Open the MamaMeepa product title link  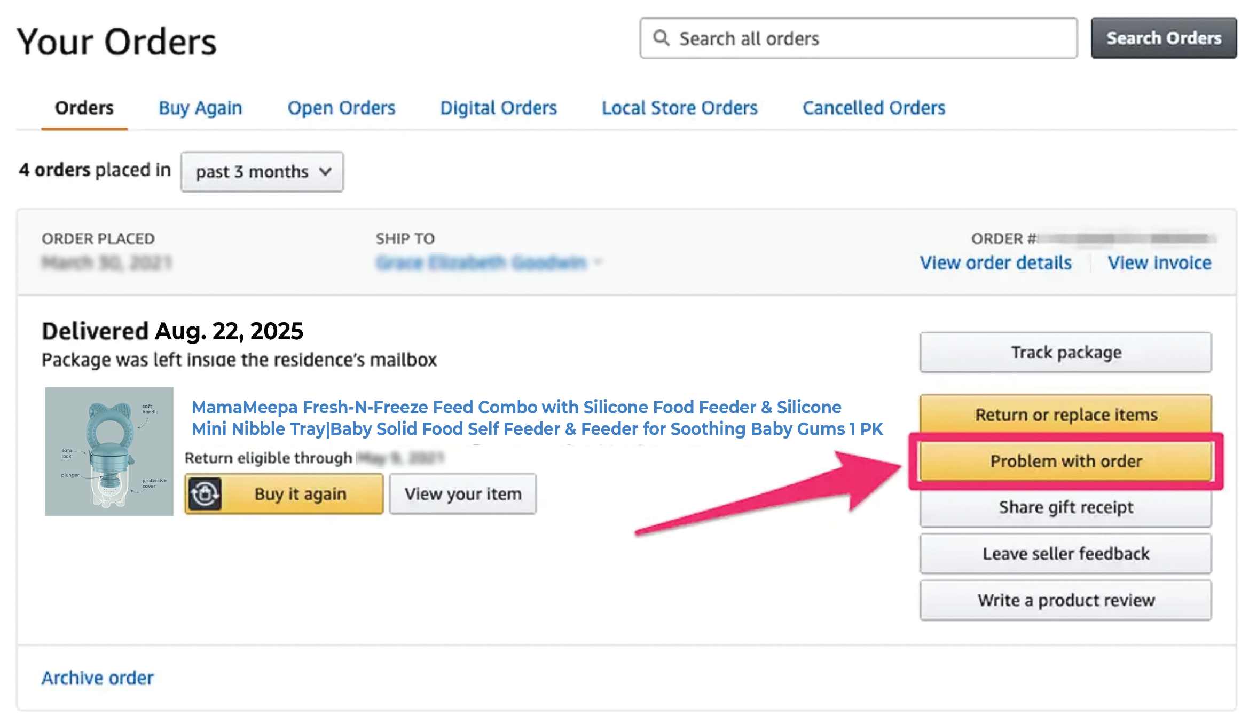point(537,418)
